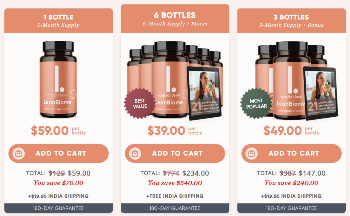Click shopping bag icon on 3 Bottles cart button
This screenshot has width=350, height=216.
tap(251, 153)
